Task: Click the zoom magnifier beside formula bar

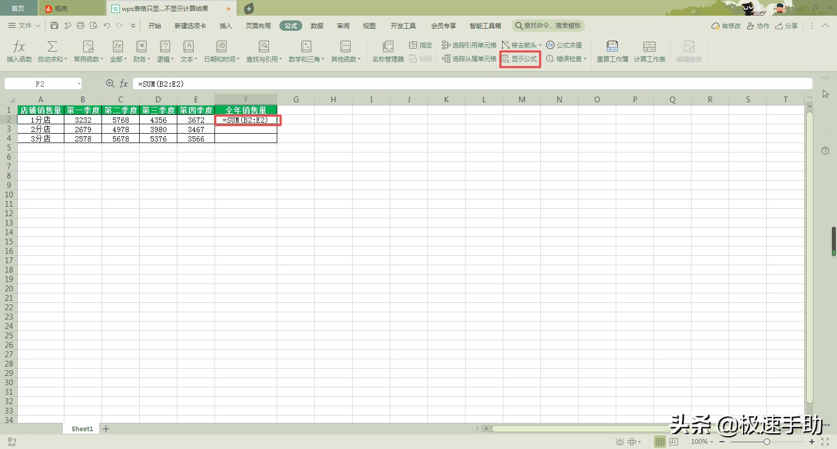Action: pyautogui.click(x=110, y=84)
